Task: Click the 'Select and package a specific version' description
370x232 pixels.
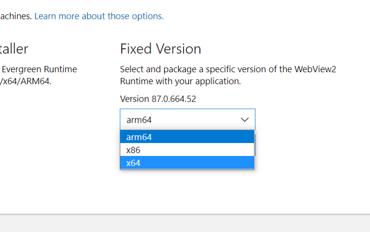Action: click(228, 75)
